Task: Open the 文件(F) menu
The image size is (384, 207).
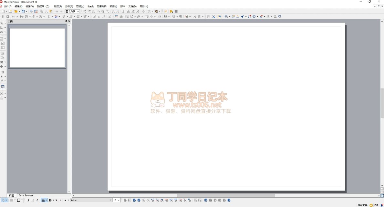Action: pos(8,6)
